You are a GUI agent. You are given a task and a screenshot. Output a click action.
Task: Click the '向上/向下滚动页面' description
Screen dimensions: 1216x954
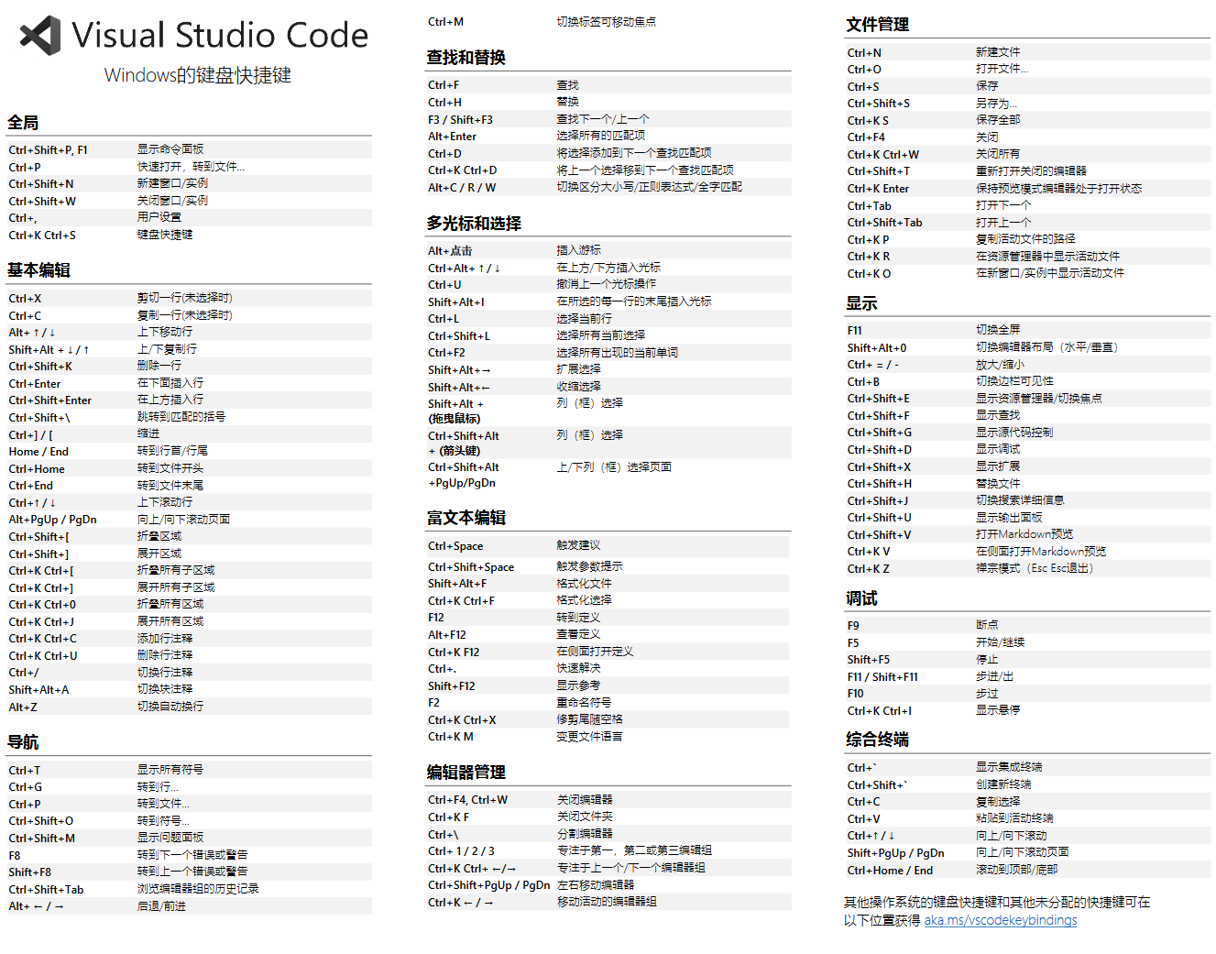(x=1022, y=852)
